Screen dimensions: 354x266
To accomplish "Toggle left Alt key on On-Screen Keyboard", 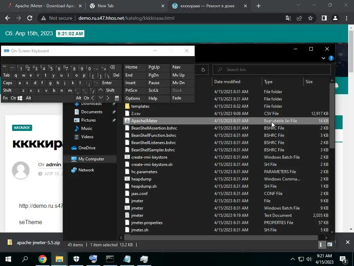I will coord(28,98).
